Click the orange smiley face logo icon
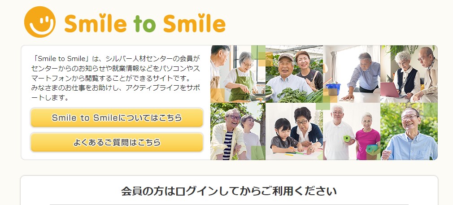This screenshot has width=453, height=205. 39,22
